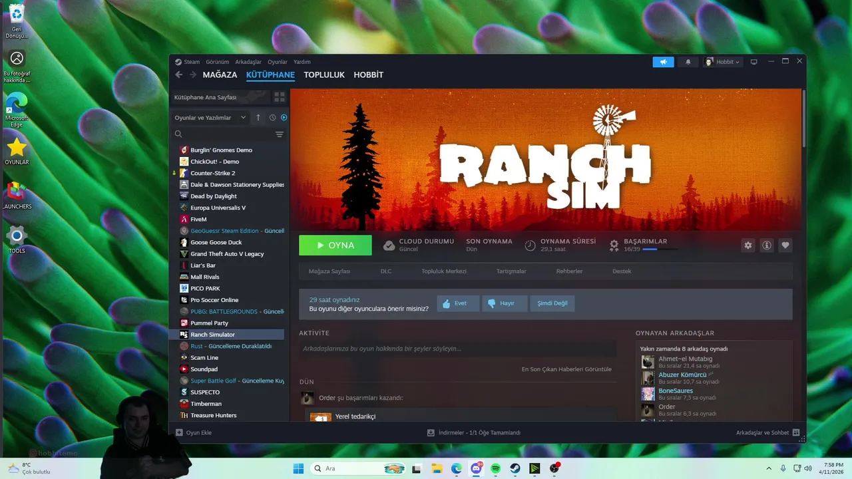Select Counter-Strike 2 in the library
This screenshot has height=479, width=852.
click(213, 173)
